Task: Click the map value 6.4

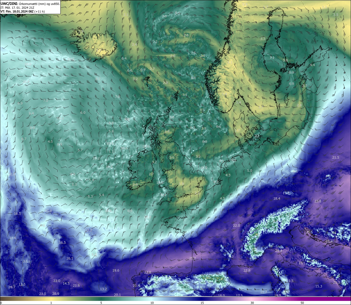Action: point(124,58)
